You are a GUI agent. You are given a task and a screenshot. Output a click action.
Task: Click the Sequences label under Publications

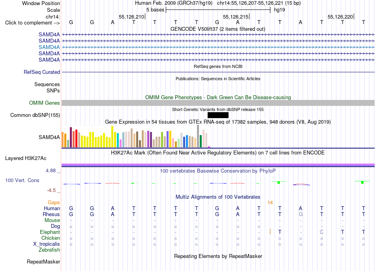pos(47,84)
